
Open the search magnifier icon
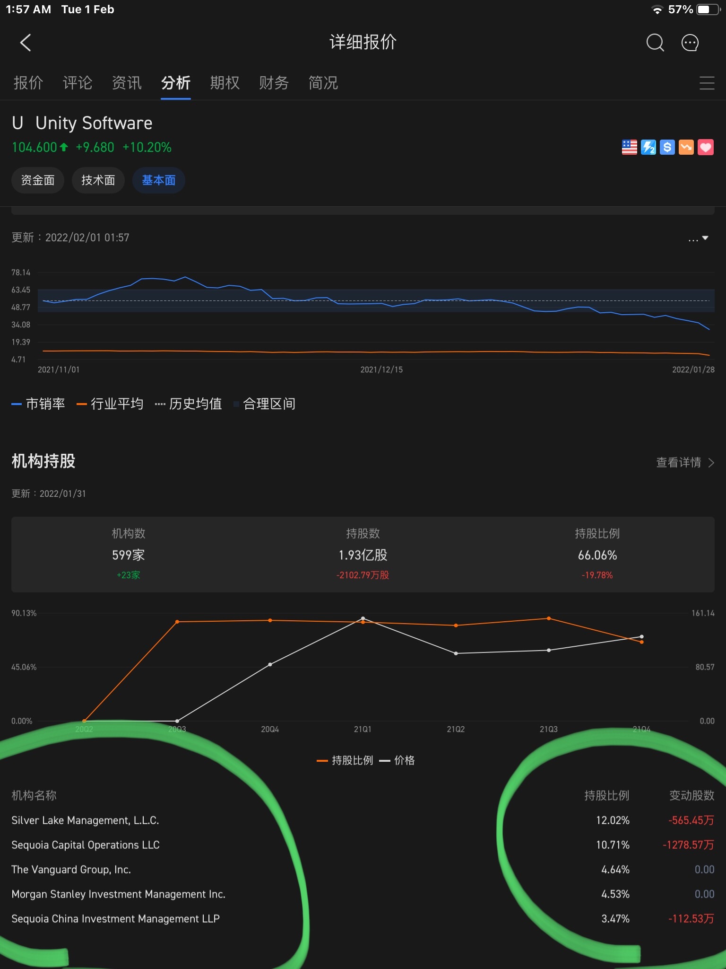pyautogui.click(x=655, y=43)
